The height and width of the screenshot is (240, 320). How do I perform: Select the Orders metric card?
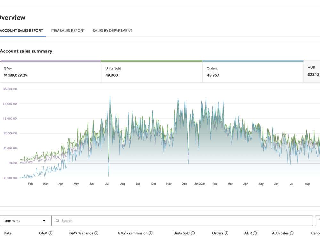[x=253, y=72]
